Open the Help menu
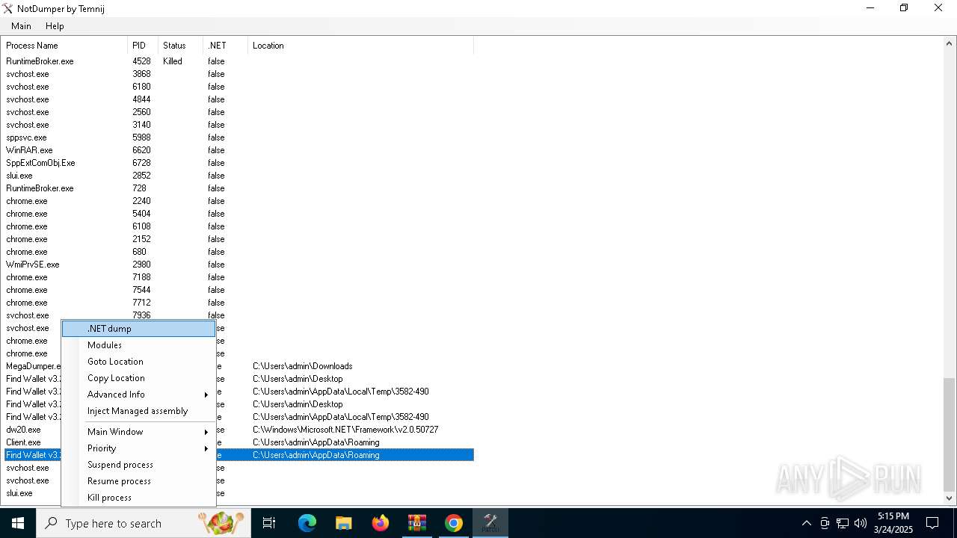 (55, 25)
